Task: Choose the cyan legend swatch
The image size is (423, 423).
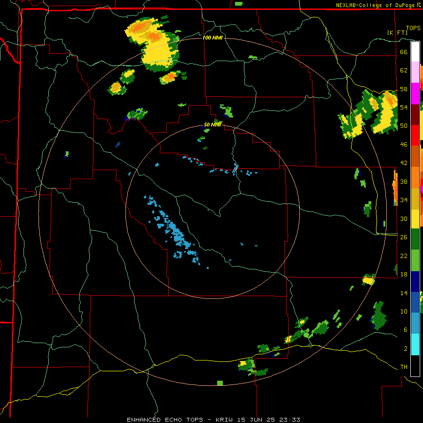Action: (415, 345)
